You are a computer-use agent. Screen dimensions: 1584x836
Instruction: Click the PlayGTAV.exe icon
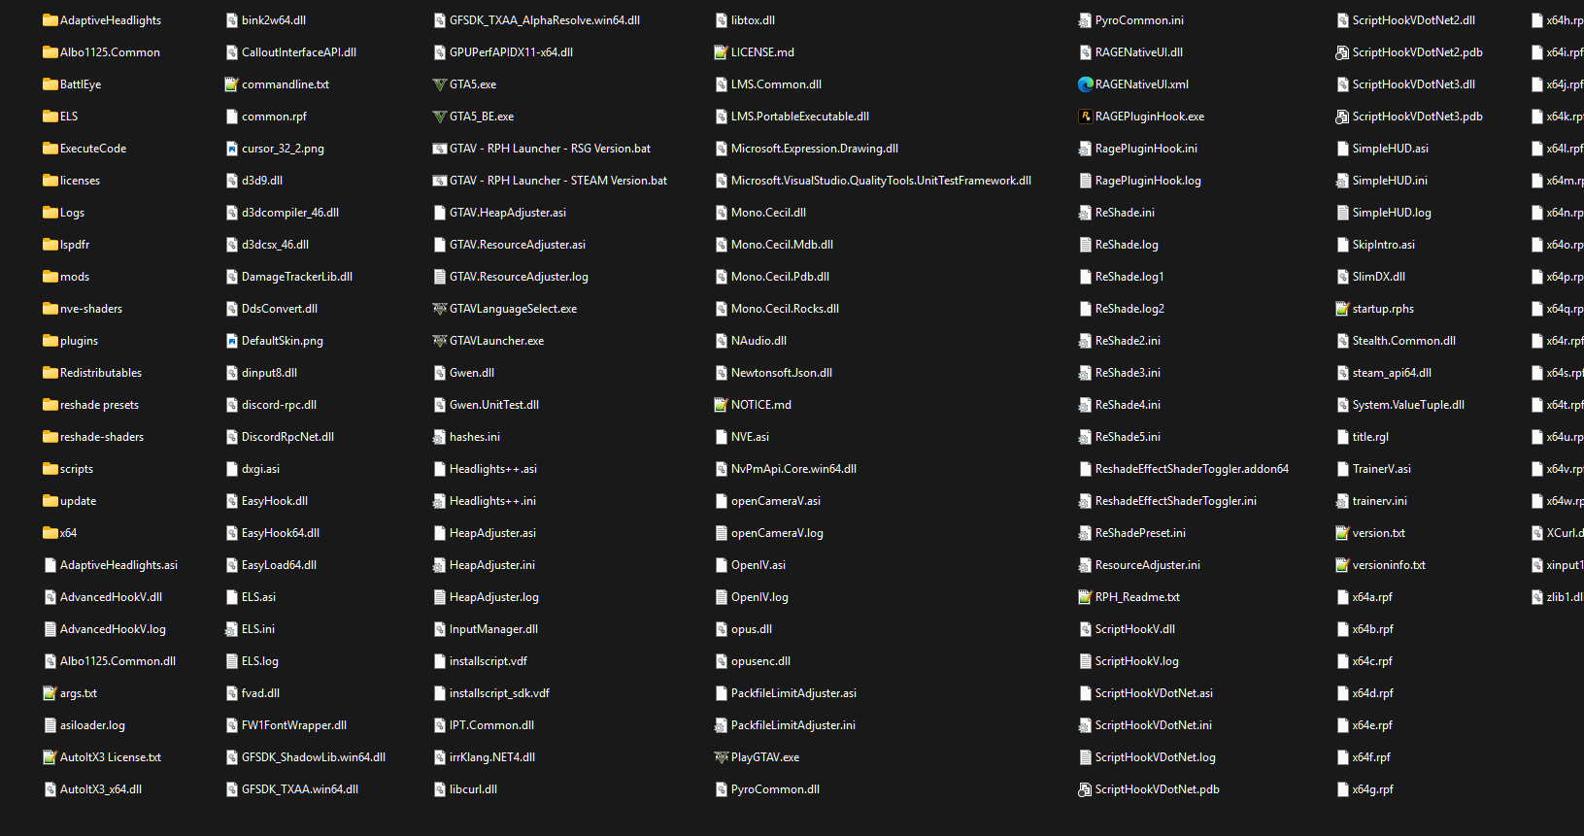721,757
